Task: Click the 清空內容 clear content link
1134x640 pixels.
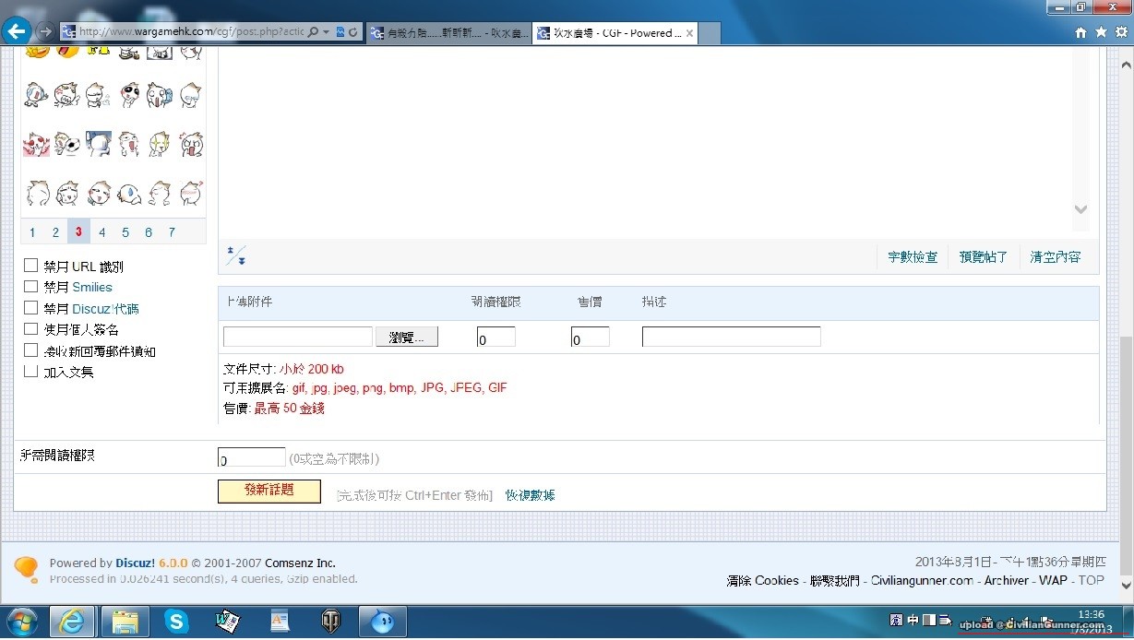Action: pyautogui.click(x=1055, y=257)
